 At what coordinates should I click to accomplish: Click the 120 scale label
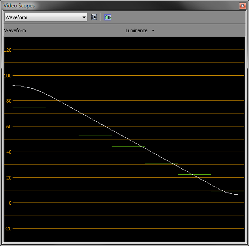point(8,50)
